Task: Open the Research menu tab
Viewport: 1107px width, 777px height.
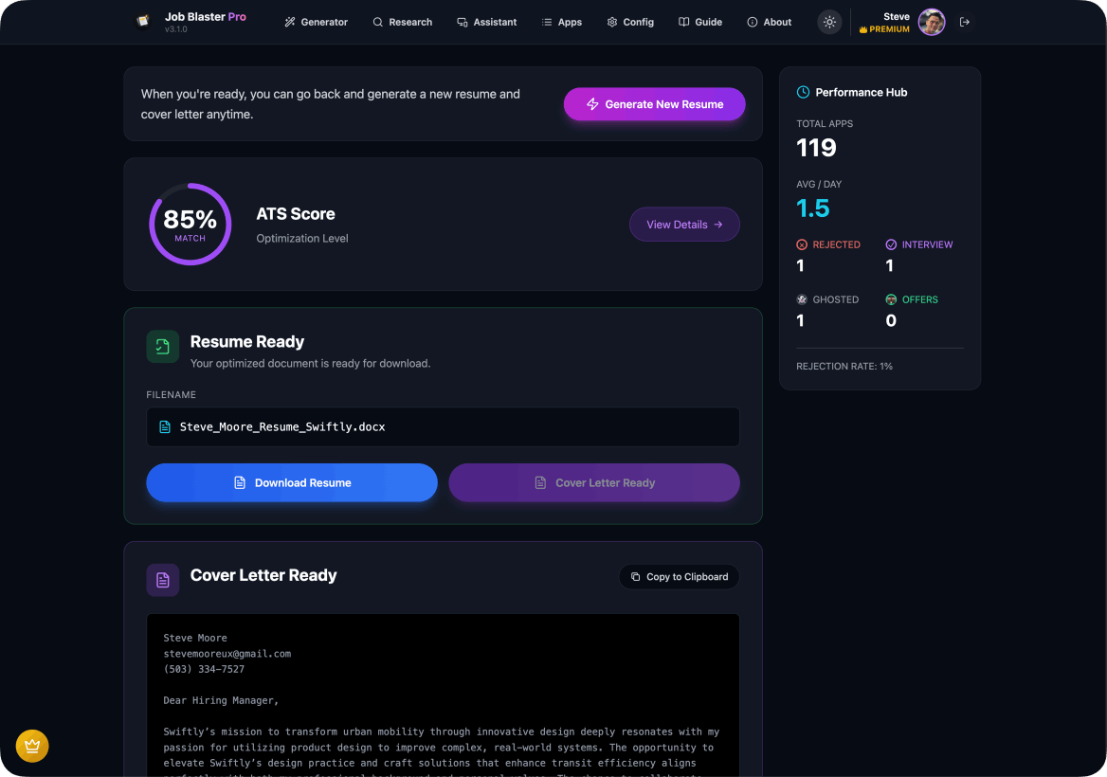Action: point(402,22)
